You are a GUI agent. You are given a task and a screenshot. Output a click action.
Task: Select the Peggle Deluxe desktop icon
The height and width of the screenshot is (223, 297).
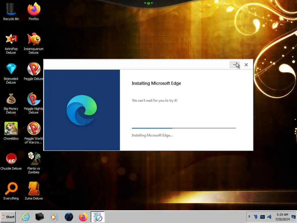34,72
